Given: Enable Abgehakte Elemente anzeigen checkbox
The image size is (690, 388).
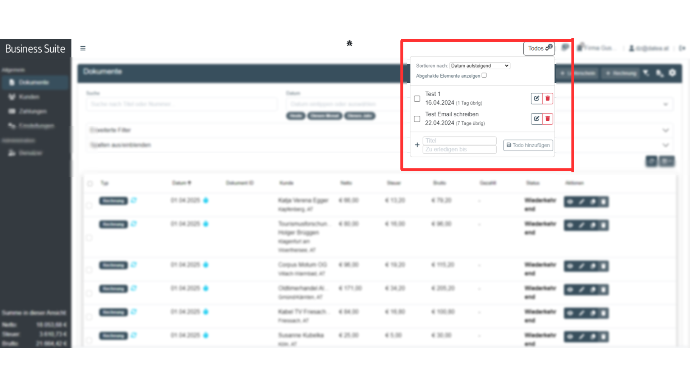Looking at the screenshot, I should coord(484,75).
